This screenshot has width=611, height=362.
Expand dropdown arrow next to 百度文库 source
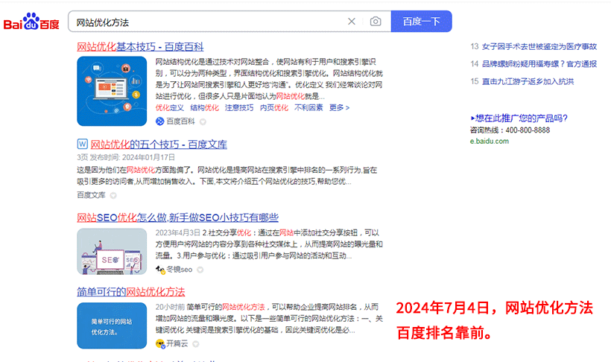pyautogui.click(x=113, y=195)
